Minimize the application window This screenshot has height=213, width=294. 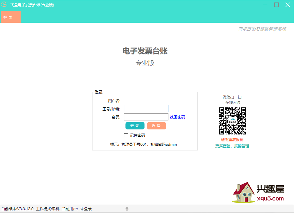click(x=265, y=5)
